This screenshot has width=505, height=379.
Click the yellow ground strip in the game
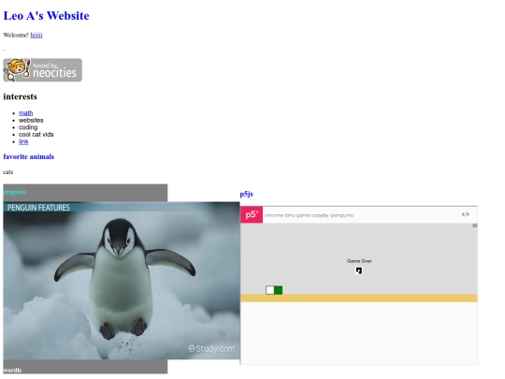[x=359, y=298]
